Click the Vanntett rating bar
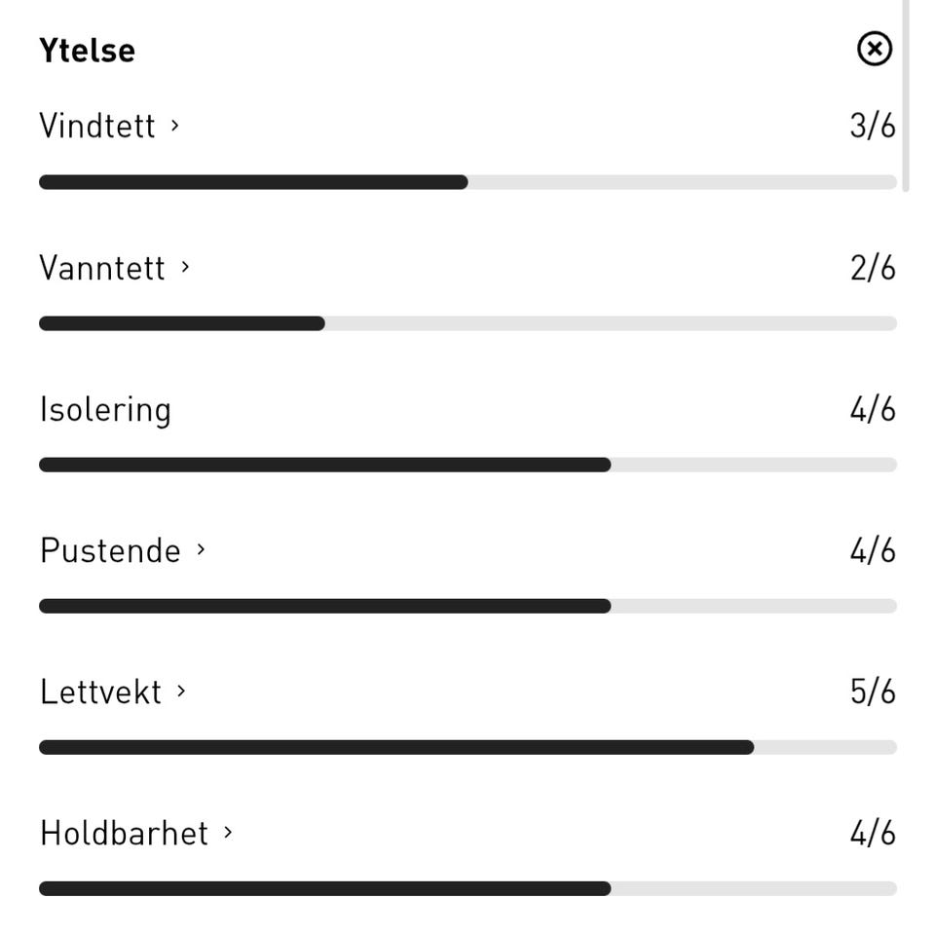The image size is (935, 935). tap(467, 323)
